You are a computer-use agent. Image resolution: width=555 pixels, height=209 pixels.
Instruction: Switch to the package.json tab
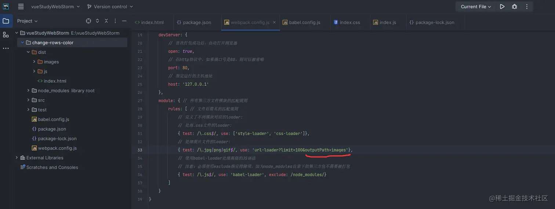click(194, 22)
